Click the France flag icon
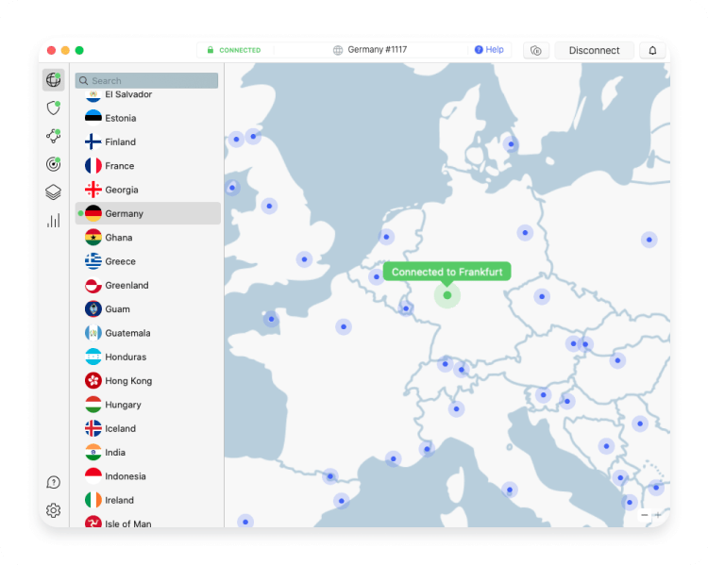Screen dimensions: 708x565 click(x=93, y=166)
